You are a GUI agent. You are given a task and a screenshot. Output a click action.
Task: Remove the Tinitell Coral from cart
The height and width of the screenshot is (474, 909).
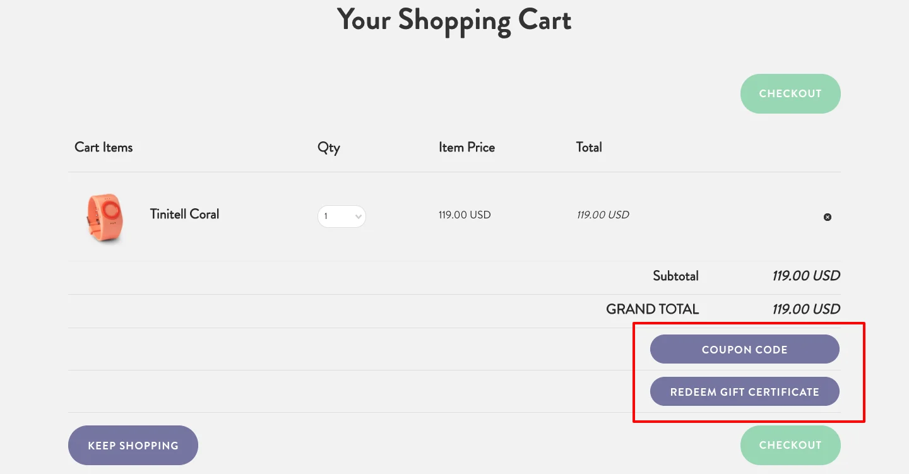[828, 216]
